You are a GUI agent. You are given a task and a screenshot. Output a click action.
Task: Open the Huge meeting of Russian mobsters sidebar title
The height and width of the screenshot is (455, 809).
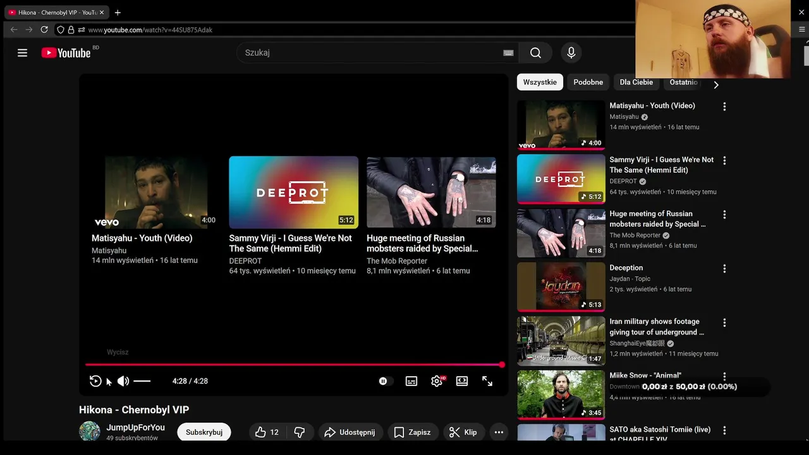pos(657,219)
